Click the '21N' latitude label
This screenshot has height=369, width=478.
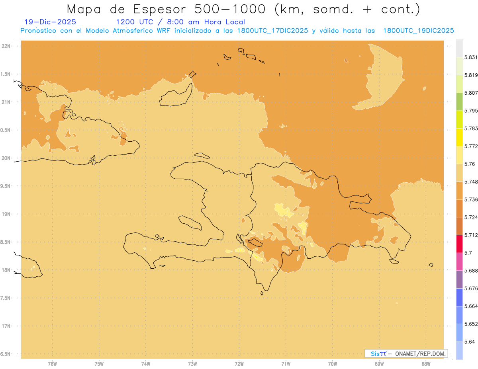click(6, 102)
